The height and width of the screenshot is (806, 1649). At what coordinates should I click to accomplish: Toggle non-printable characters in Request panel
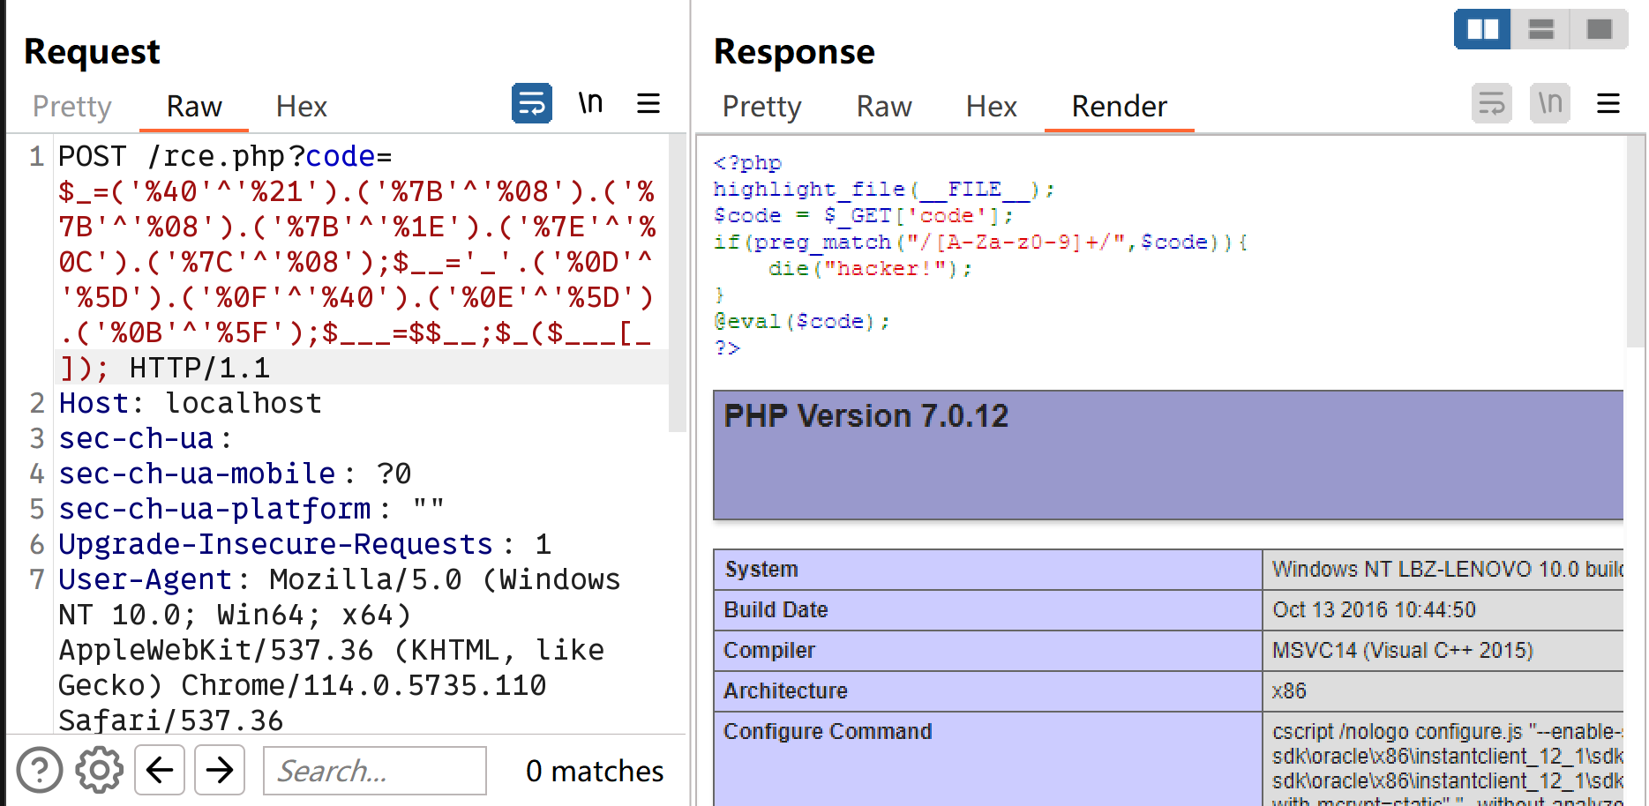[590, 103]
